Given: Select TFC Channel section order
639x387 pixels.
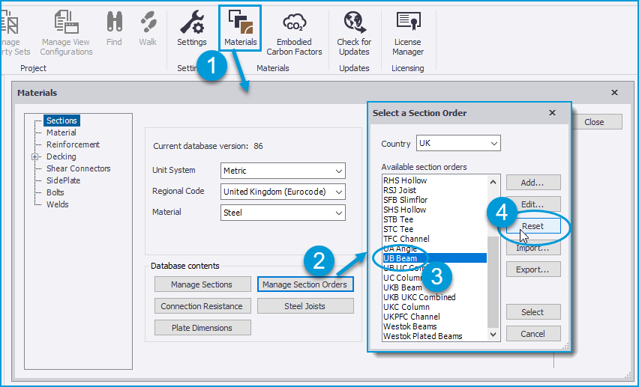Looking at the screenshot, I should (x=406, y=239).
